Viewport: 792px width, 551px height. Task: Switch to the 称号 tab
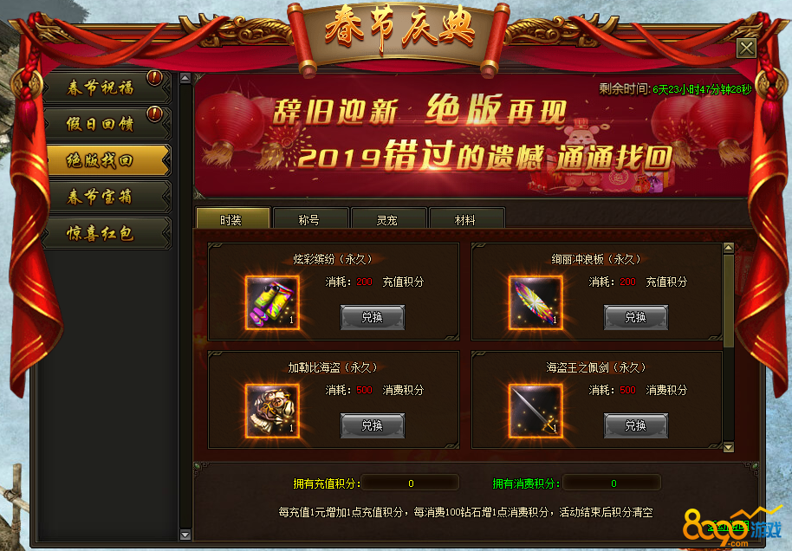tap(310, 218)
